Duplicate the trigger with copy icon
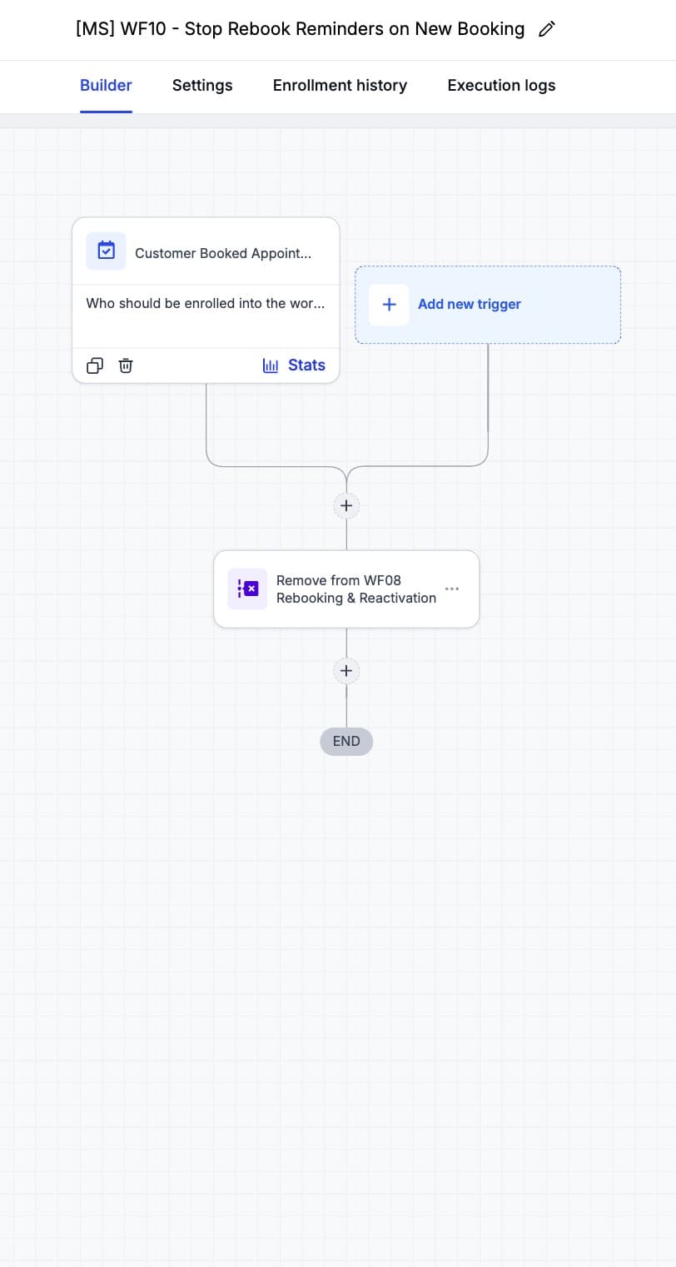The height and width of the screenshot is (1267, 676). (95, 365)
